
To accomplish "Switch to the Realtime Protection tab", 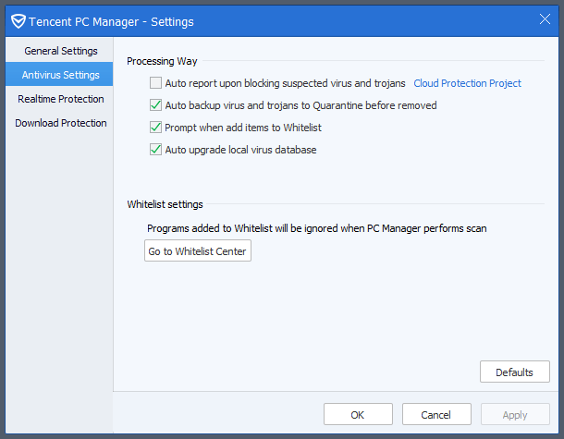I will click(x=60, y=99).
